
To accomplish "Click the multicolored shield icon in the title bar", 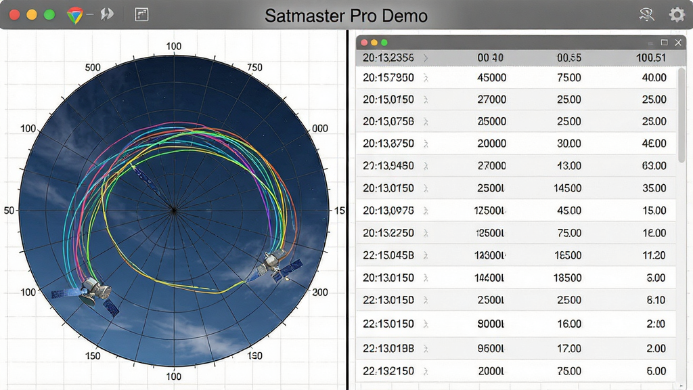I will tap(74, 16).
